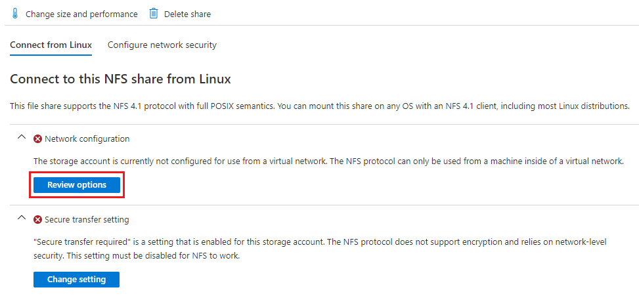639x296 pixels.
Task: Collapse the Secure transfer setting section chevron
Action: pos(21,219)
